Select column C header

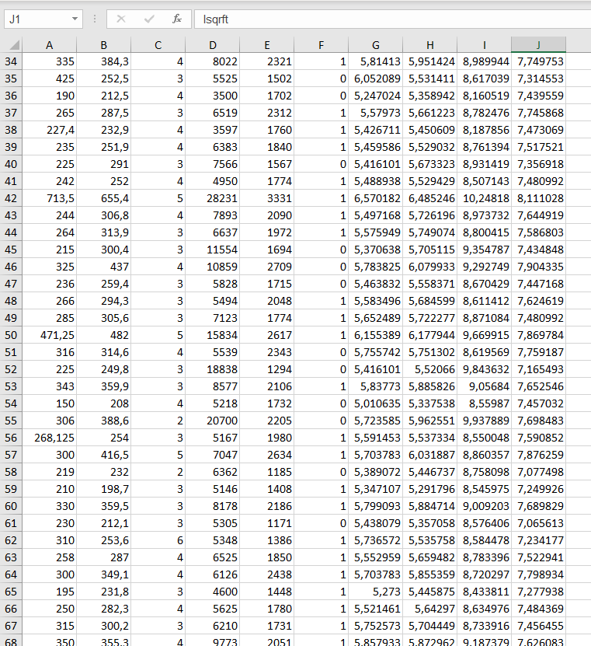point(158,45)
